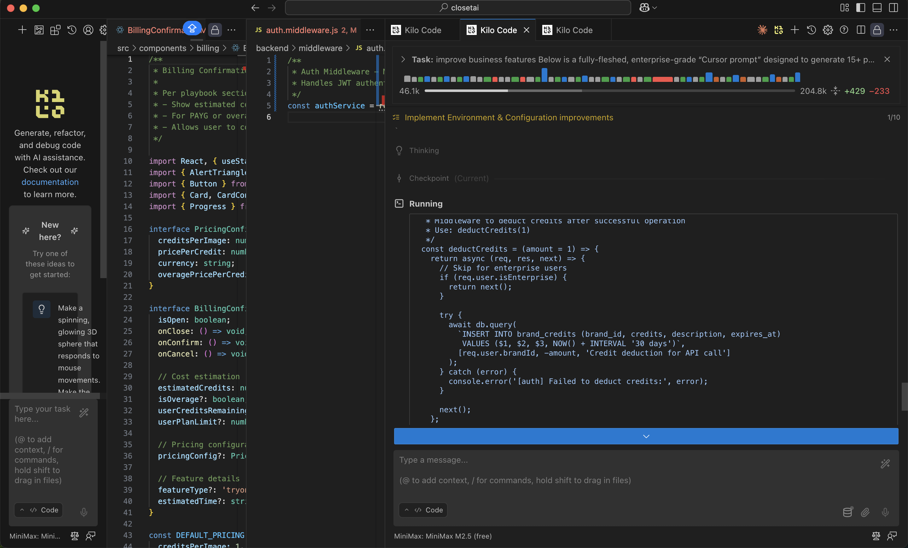The image size is (908, 548).
Task: Click the microphone icon in the main message box
Action: (885, 512)
